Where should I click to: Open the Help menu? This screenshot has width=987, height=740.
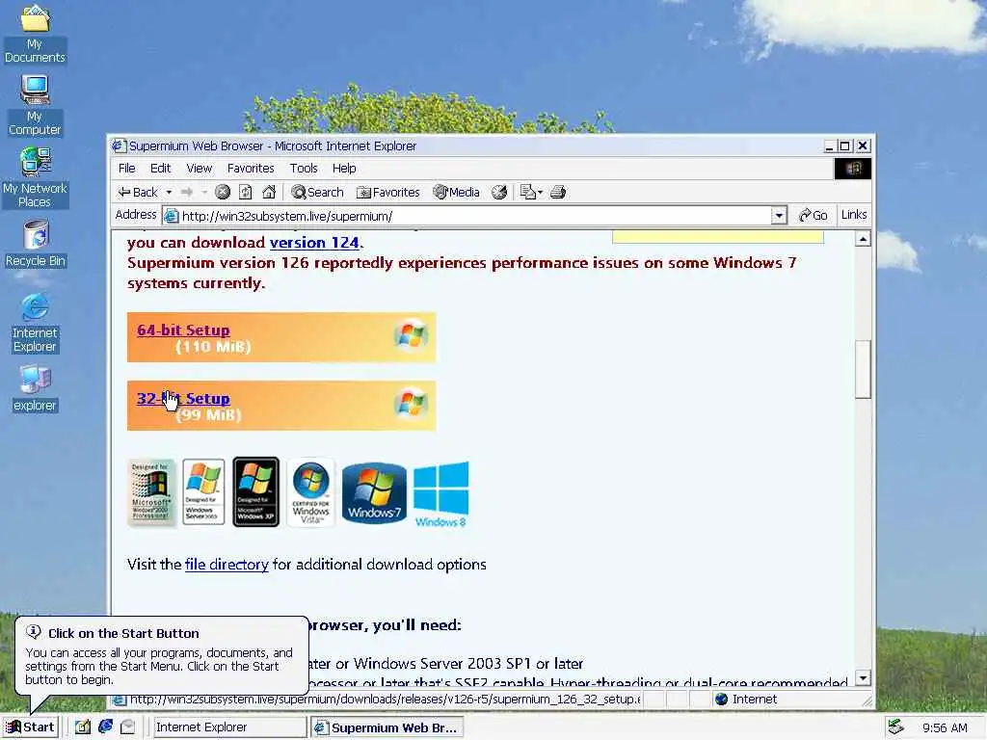(344, 168)
